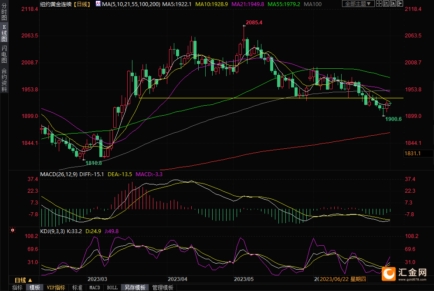Click the red gear icon beside KDJ

pyautogui.click(x=13, y=230)
